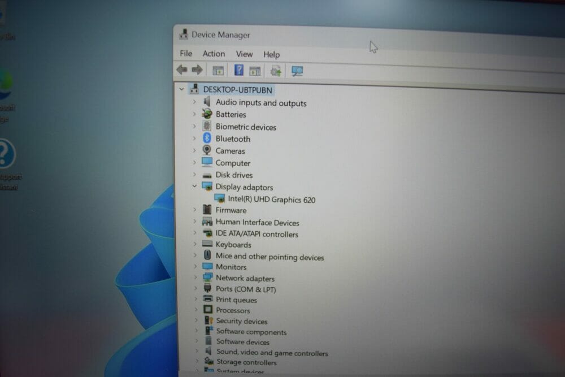The width and height of the screenshot is (565, 377).
Task: Select the Storage controllers label
Action: pyautogui.click(x=246, y=362)
